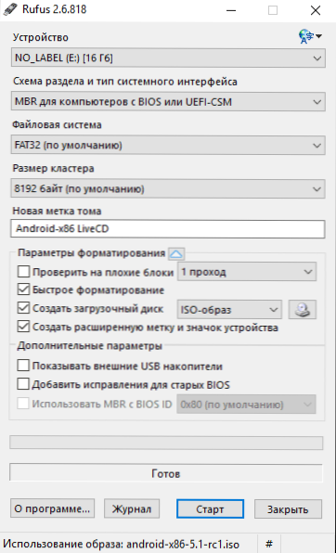Image resolution: width=336 pixels, height=553 pixels.
Task: Click the About (О программе...) button
Action: pos(52,508)
